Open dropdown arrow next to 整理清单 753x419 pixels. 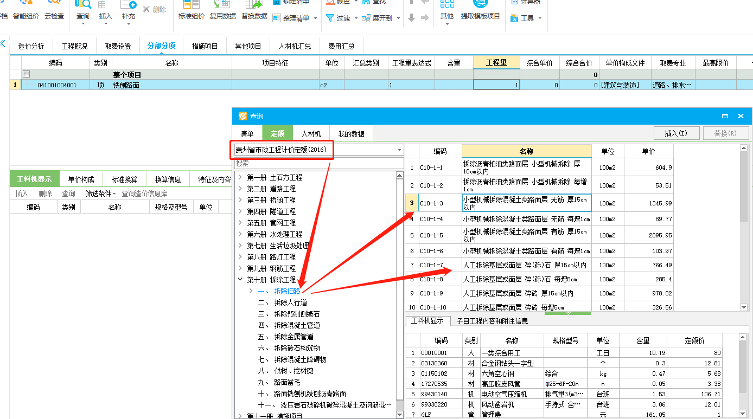point(314,18)
